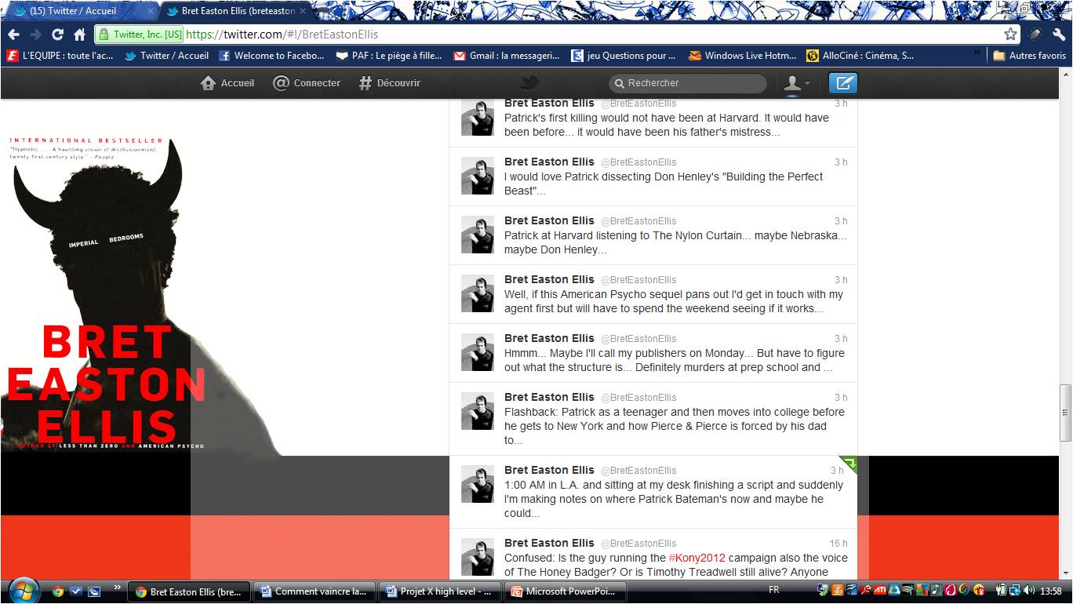The width and height of the screenshot is (1073, 604).
Task: Open the jeu Questions pour bookmark
Action: click(624, 56)
